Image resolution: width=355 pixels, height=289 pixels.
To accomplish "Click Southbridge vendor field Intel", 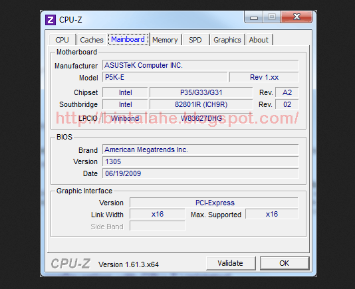I will pyautogui.click(x=125, y=104).
